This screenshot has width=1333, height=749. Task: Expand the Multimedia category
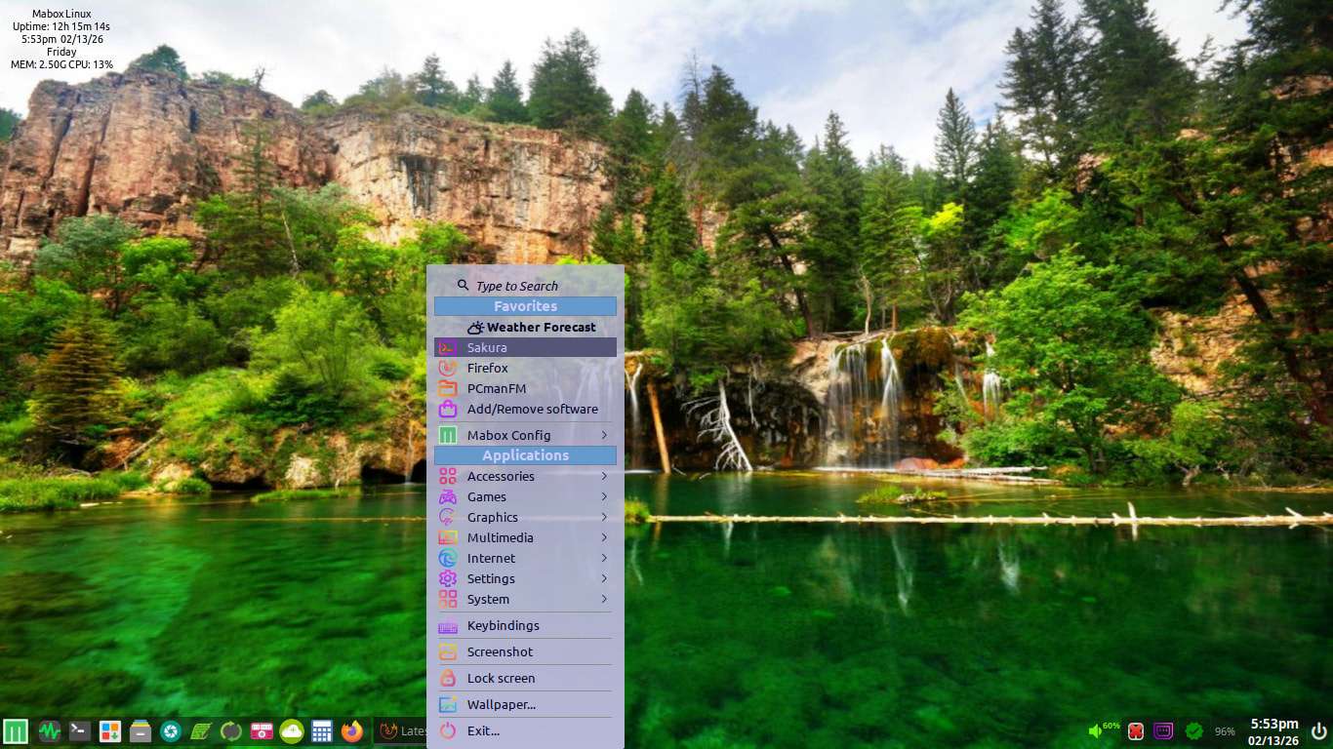tap(525, 537)
